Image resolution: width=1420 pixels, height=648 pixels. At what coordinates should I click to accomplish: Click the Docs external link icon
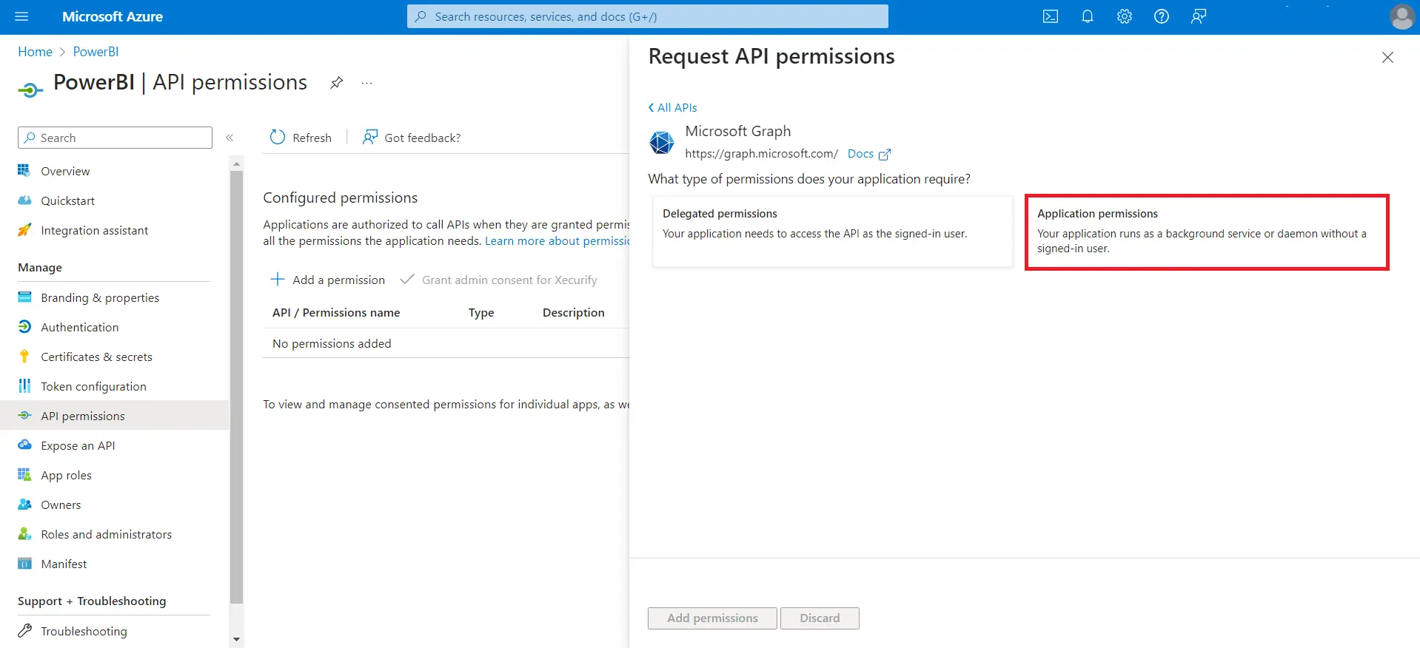(885, 154)
